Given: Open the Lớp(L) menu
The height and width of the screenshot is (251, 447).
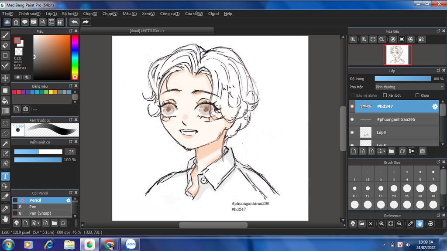Looking at the screenshot, I should tap(52, 14).
